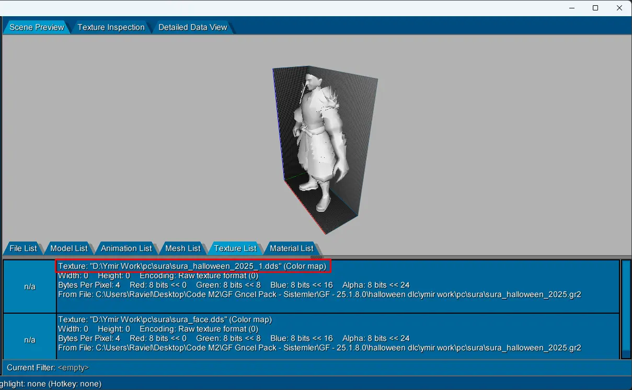Maximize the application window

595,8
